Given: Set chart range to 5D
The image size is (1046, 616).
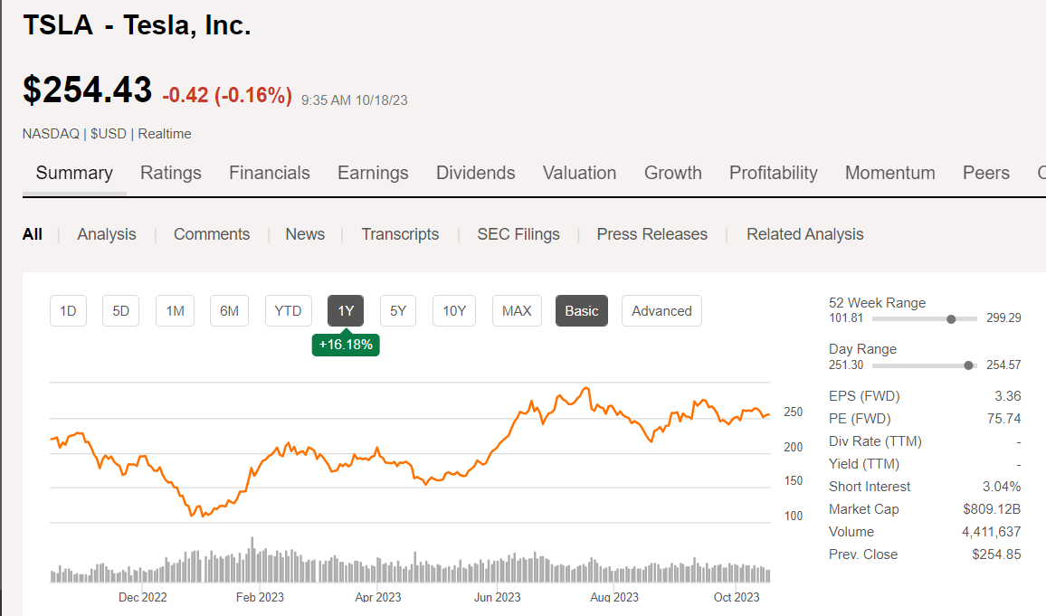Looking at the screenshot, I should click(x=120, y=310).
